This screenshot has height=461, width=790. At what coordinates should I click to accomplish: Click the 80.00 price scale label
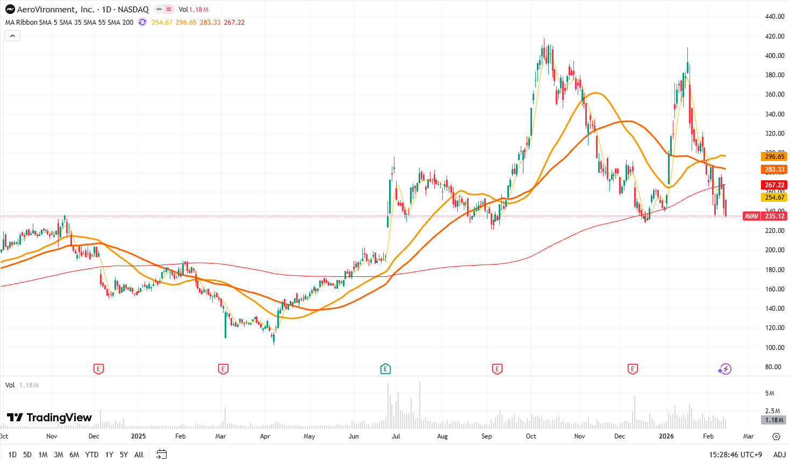773,367
